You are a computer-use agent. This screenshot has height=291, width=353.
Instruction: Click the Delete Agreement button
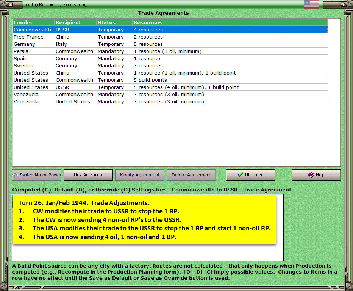pos(191,175)
